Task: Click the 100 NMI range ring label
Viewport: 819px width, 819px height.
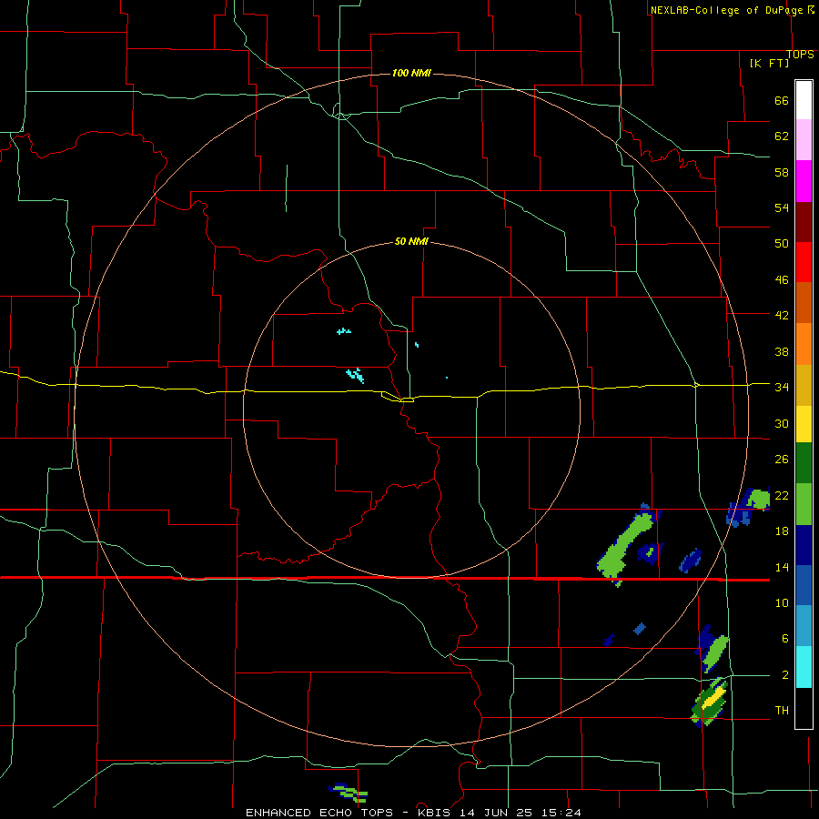Action: click(411, 73)
